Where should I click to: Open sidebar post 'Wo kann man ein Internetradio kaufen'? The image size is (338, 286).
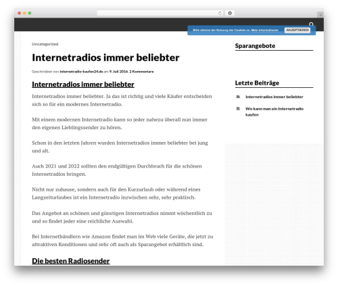coord(274,112)
